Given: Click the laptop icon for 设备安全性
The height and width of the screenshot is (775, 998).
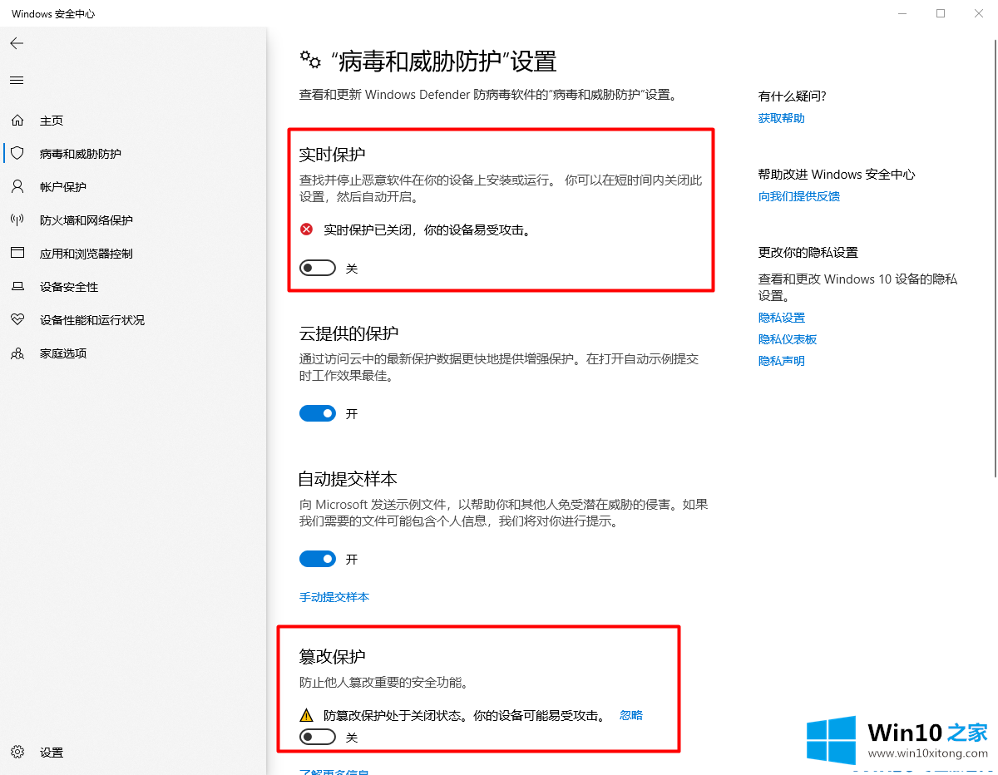Looking at the screenshot, I should click(x=17, y=287).
